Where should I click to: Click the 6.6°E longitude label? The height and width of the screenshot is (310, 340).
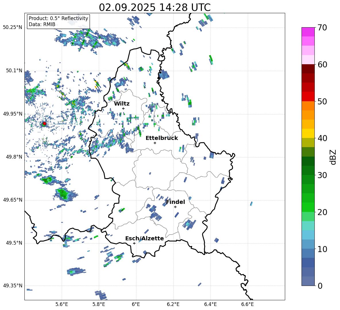[248, 304]
